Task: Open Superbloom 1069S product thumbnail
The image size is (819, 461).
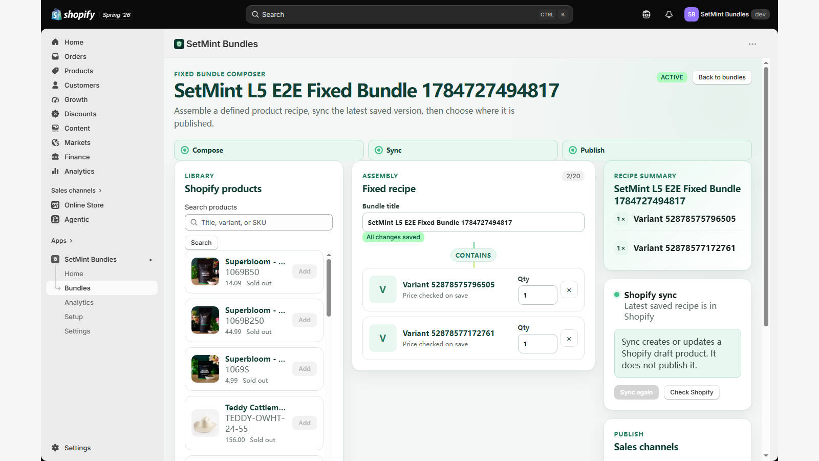Action: point(205,369)
